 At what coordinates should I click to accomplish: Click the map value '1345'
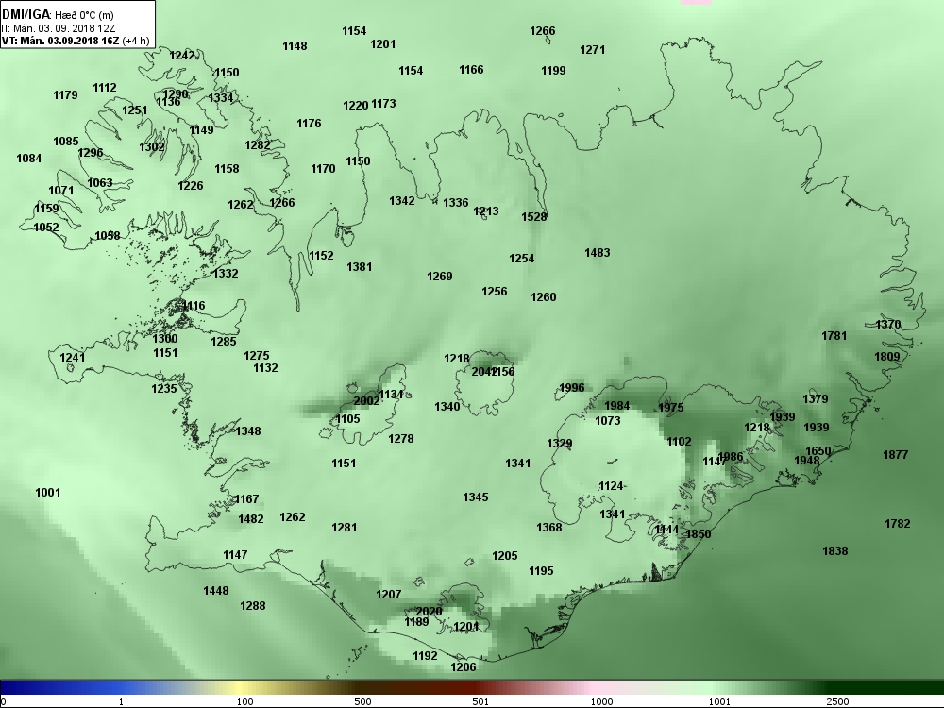476,497
